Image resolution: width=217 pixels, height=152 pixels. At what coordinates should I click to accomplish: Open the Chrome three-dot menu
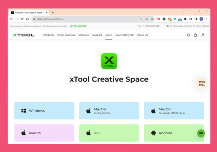tap(207, 19)
